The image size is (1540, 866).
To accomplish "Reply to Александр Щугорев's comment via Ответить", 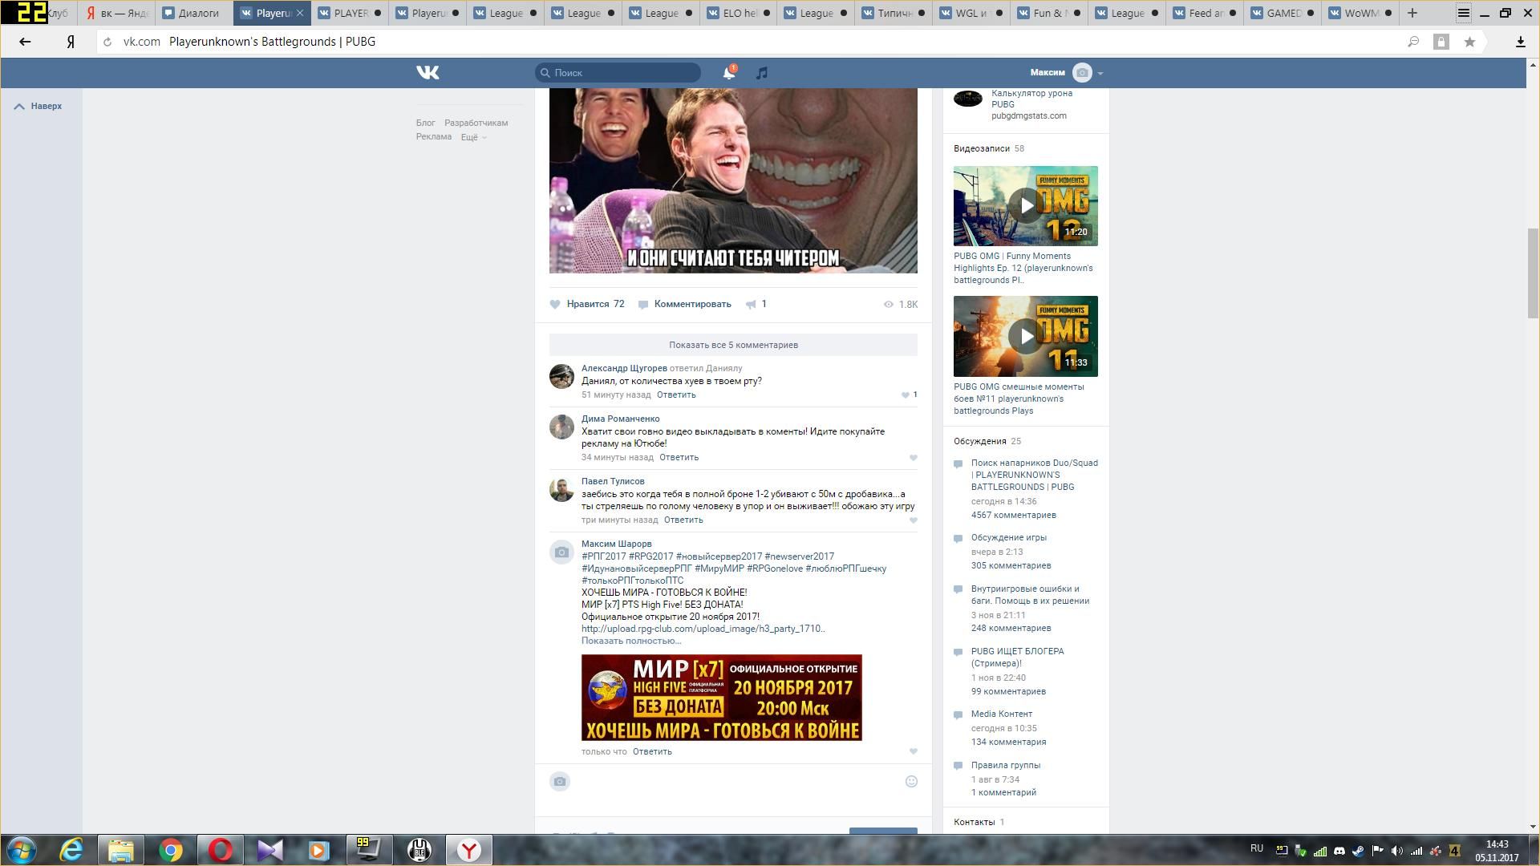I will tap(676, 395).
